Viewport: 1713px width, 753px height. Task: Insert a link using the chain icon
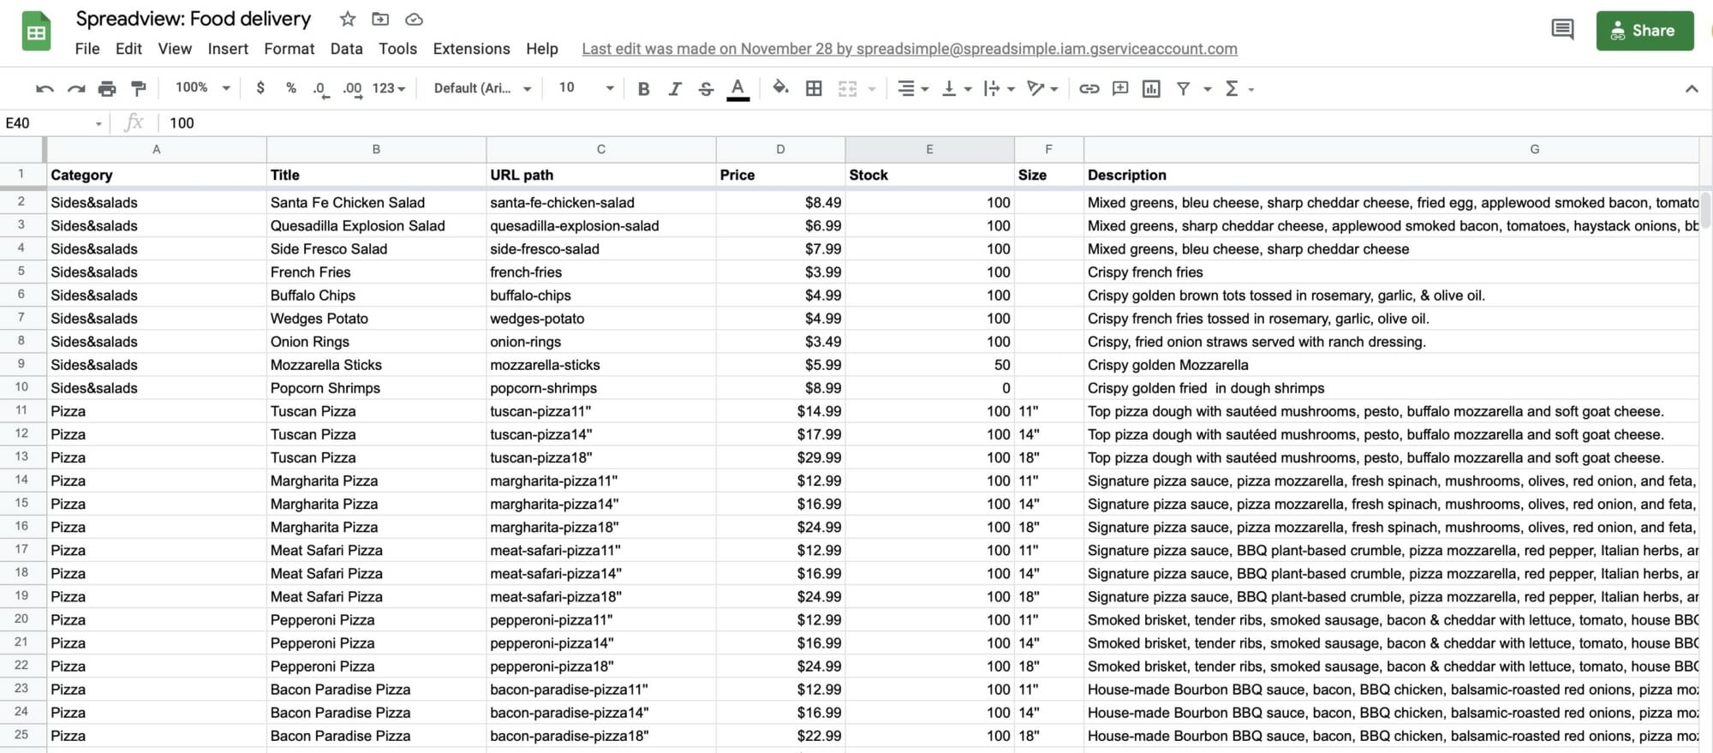1089,88
